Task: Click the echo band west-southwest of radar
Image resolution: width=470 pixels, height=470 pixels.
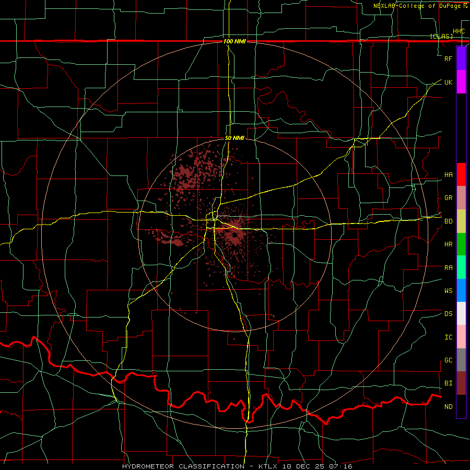Action: (171, 239)
